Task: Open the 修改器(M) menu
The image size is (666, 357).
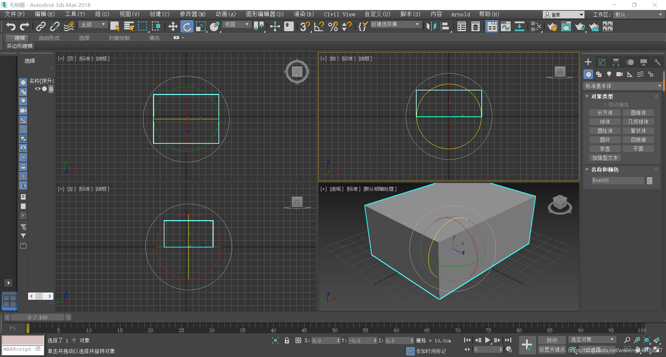Action: click(x=193, y=14)
